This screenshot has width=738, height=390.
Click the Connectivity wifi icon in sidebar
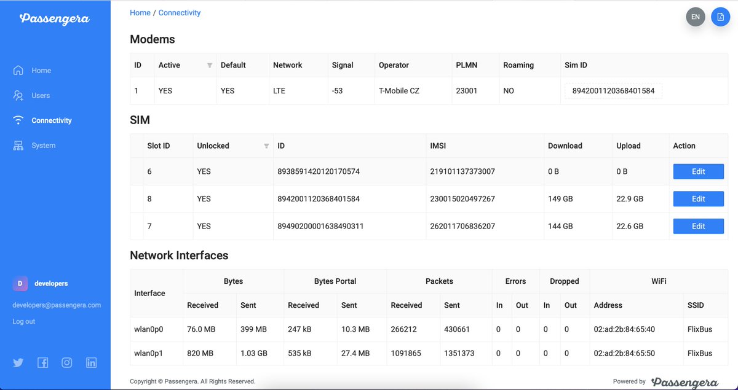(18, 120)
